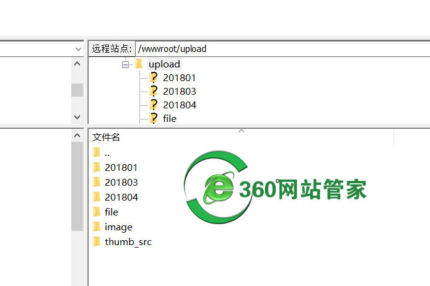Click local tree scrollbar up arrow

point(77,64)
